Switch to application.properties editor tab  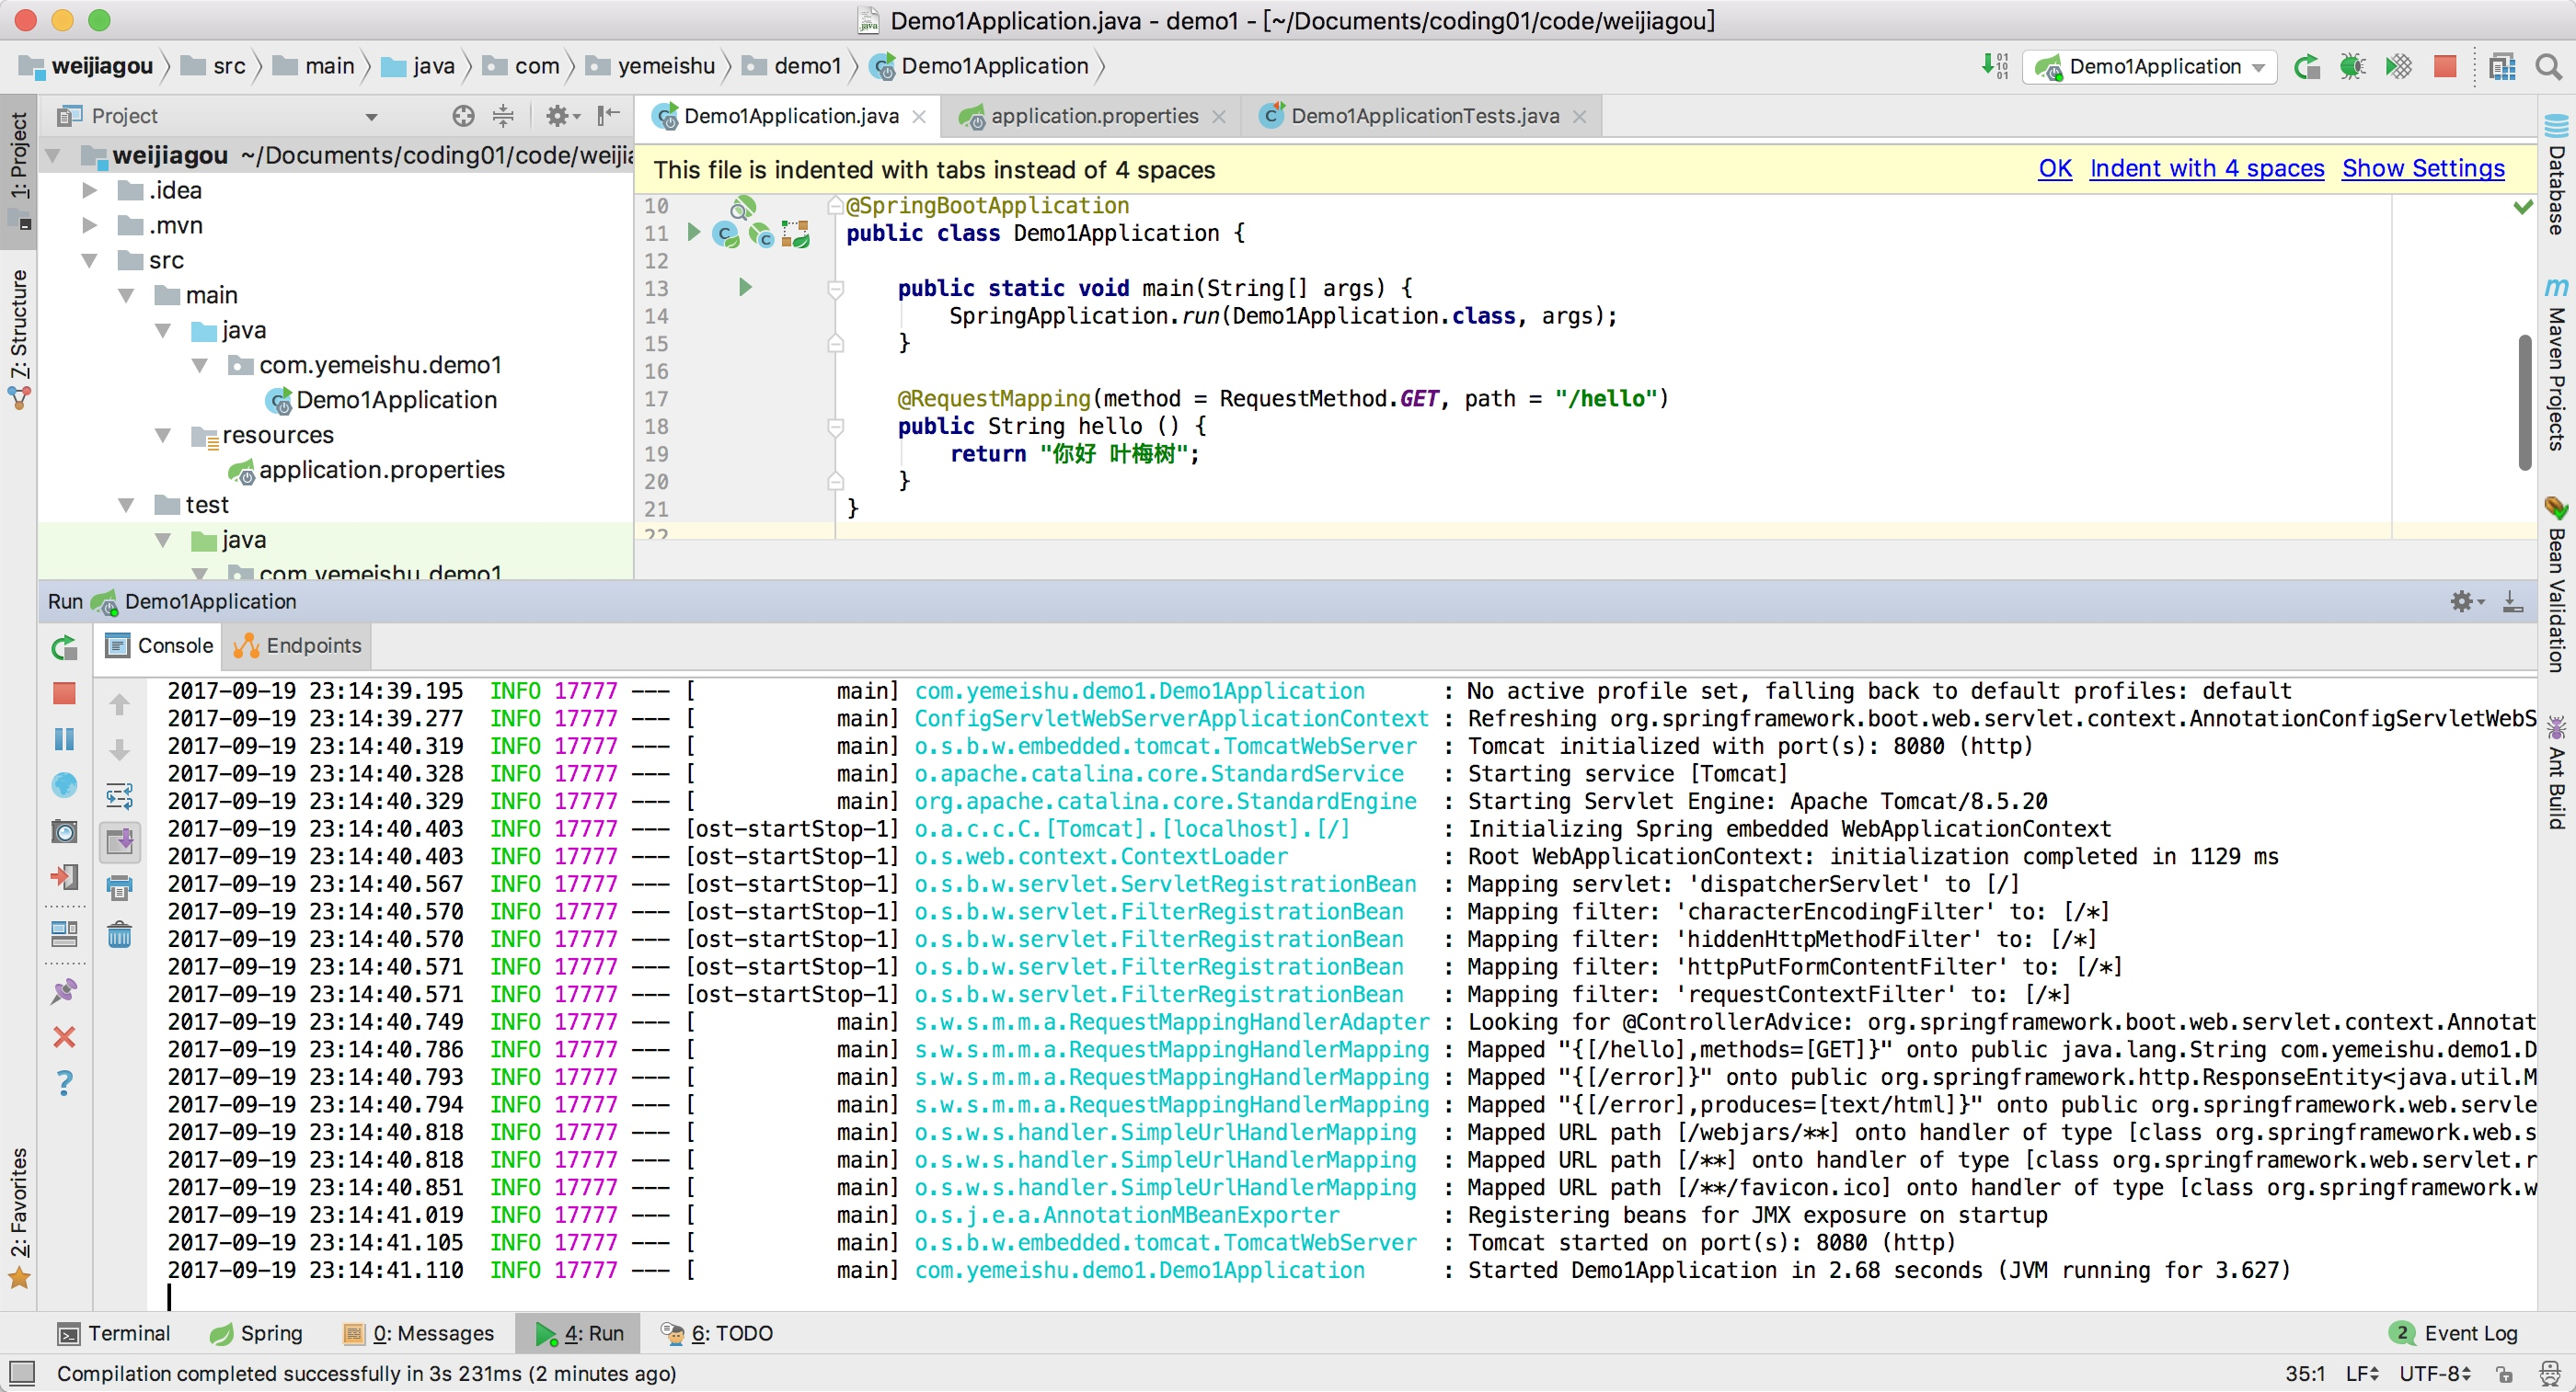1094,116
